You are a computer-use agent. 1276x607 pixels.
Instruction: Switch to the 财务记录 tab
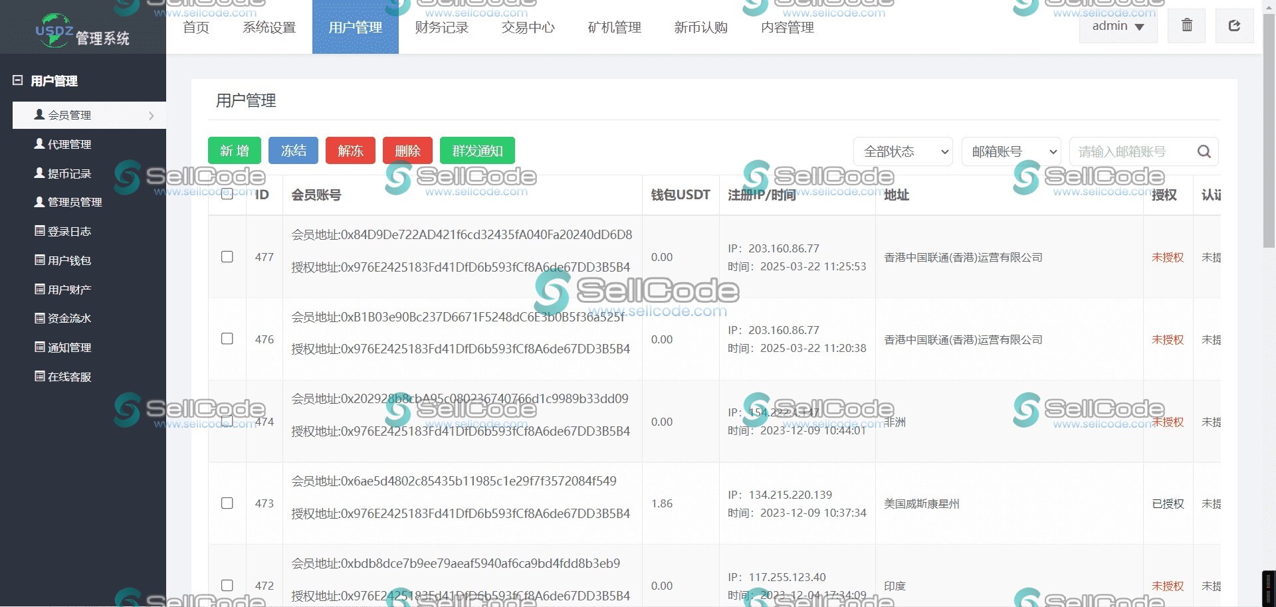pyautogui.click(x=441, y=27)
